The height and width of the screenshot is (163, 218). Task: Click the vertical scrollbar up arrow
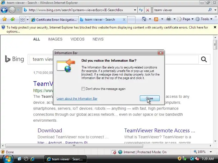(215, 37)
